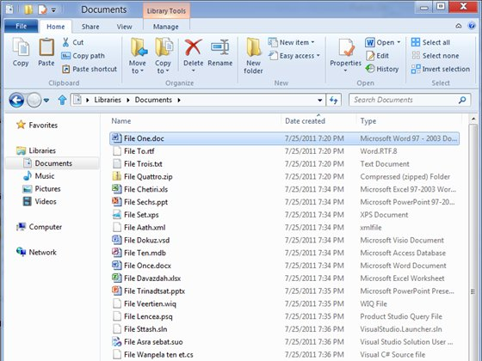Click the Delete red X icon
The width and height of the screenshot is (482, 361).
pyautogui.click(x=193, y=47)
